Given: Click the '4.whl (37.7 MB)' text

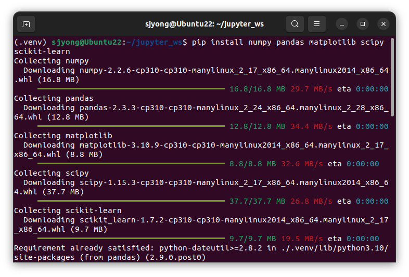Looking at the screenshot, I should pos(49,192).
